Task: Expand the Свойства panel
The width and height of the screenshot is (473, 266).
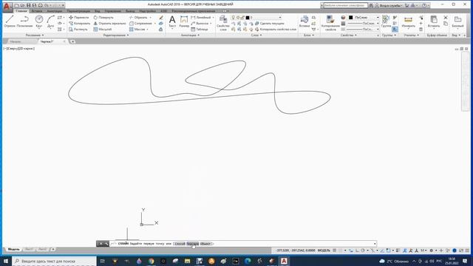Action: pos(348,35)
